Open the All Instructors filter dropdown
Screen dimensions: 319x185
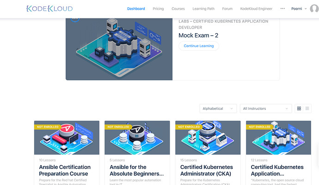pyautogui.click(x=266, y=108)
